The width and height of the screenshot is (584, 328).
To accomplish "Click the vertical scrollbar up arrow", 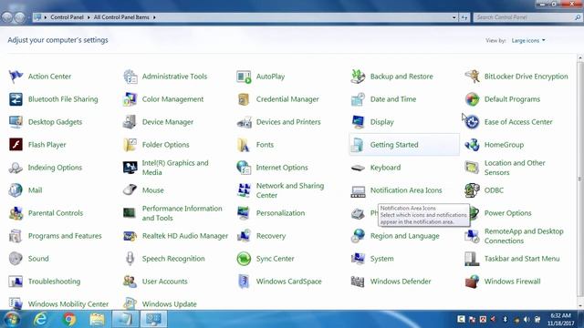I will point(580,58).
